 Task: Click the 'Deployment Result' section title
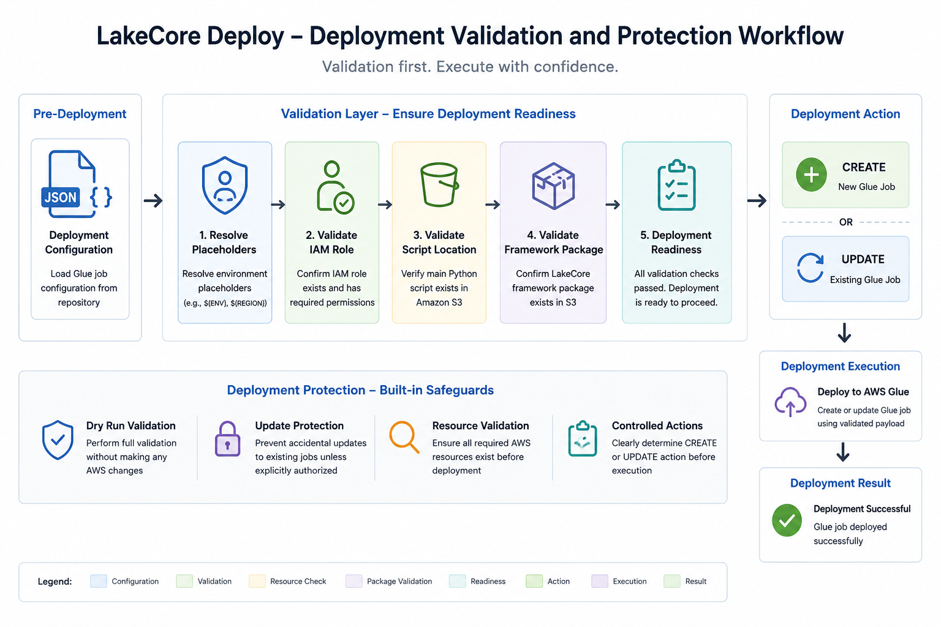tap(841, 483)
